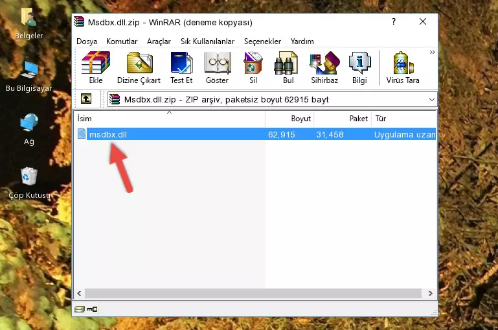Click the Uygulama uzan type cell
The height and width of the screenshot is (330, 498).
click(x=405, y=134)
